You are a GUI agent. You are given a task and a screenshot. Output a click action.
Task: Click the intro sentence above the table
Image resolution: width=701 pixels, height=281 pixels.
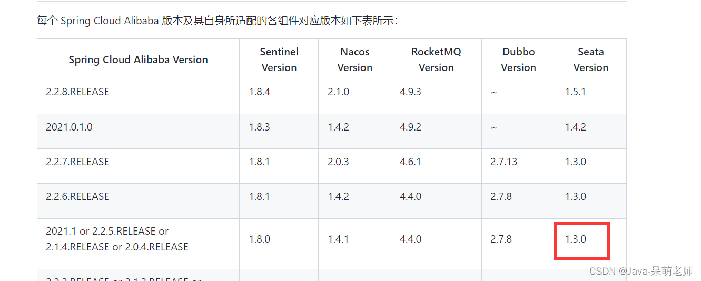(x=217, y=21)
